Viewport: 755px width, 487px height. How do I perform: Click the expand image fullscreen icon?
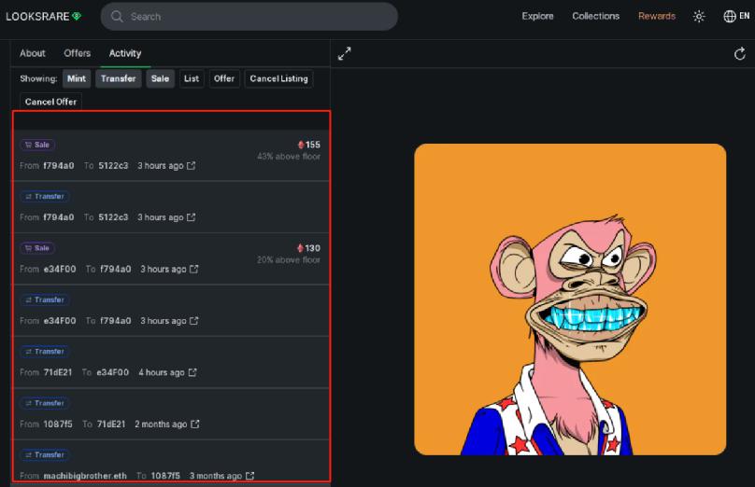click(x=344, y=53)
